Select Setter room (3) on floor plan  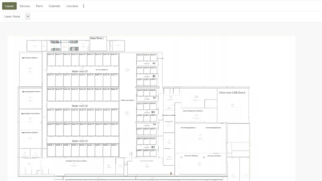80,71
